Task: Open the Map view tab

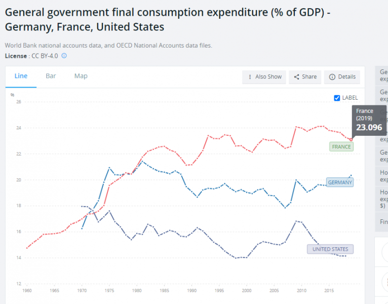Action: (x=81, y=76)
